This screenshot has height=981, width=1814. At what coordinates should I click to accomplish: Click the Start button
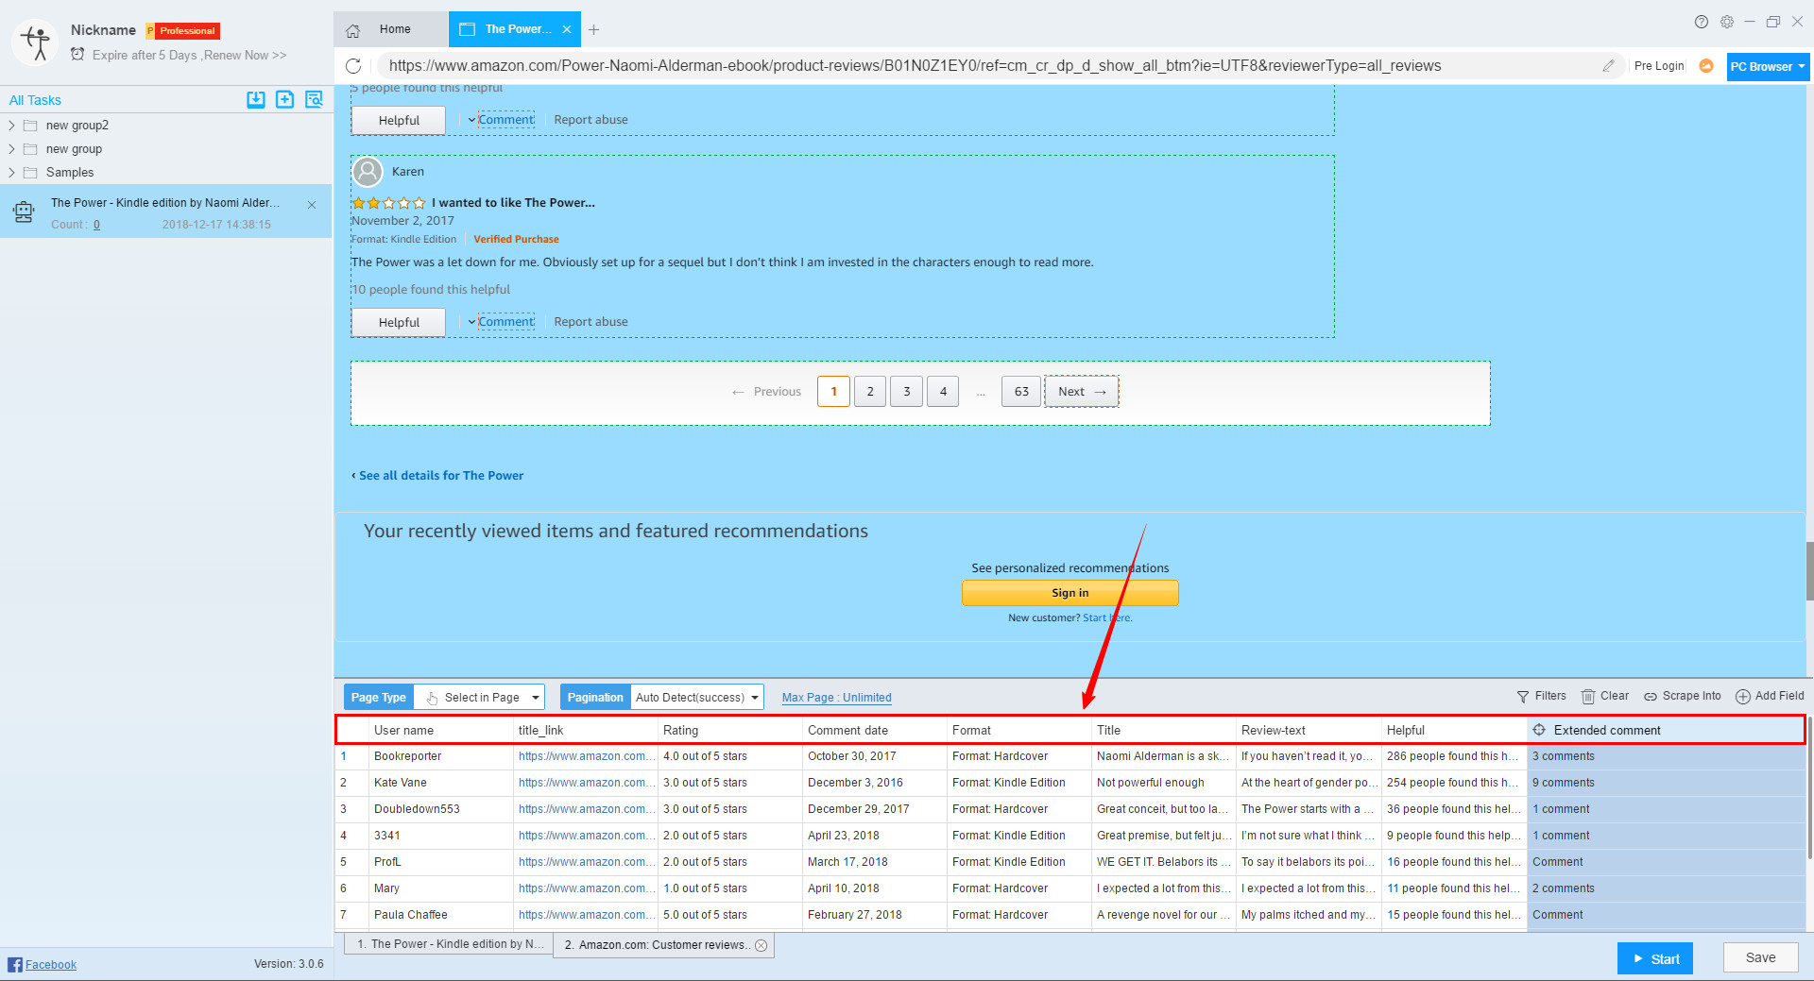point(1655,958)
